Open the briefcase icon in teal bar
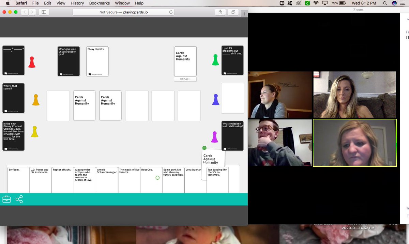 (6, 199)
